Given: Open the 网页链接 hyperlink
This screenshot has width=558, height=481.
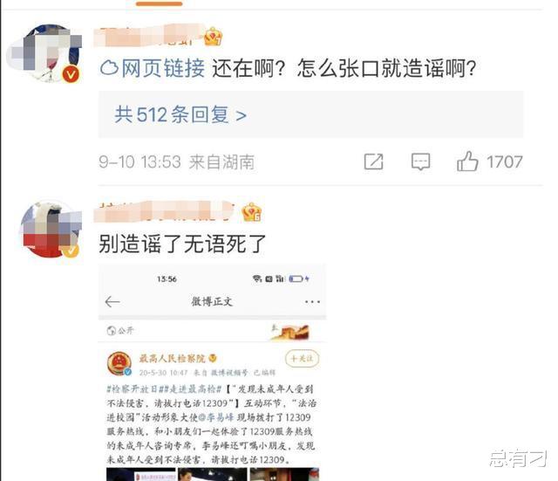Looking at the screenshot, I should click(x=163, y=68).
